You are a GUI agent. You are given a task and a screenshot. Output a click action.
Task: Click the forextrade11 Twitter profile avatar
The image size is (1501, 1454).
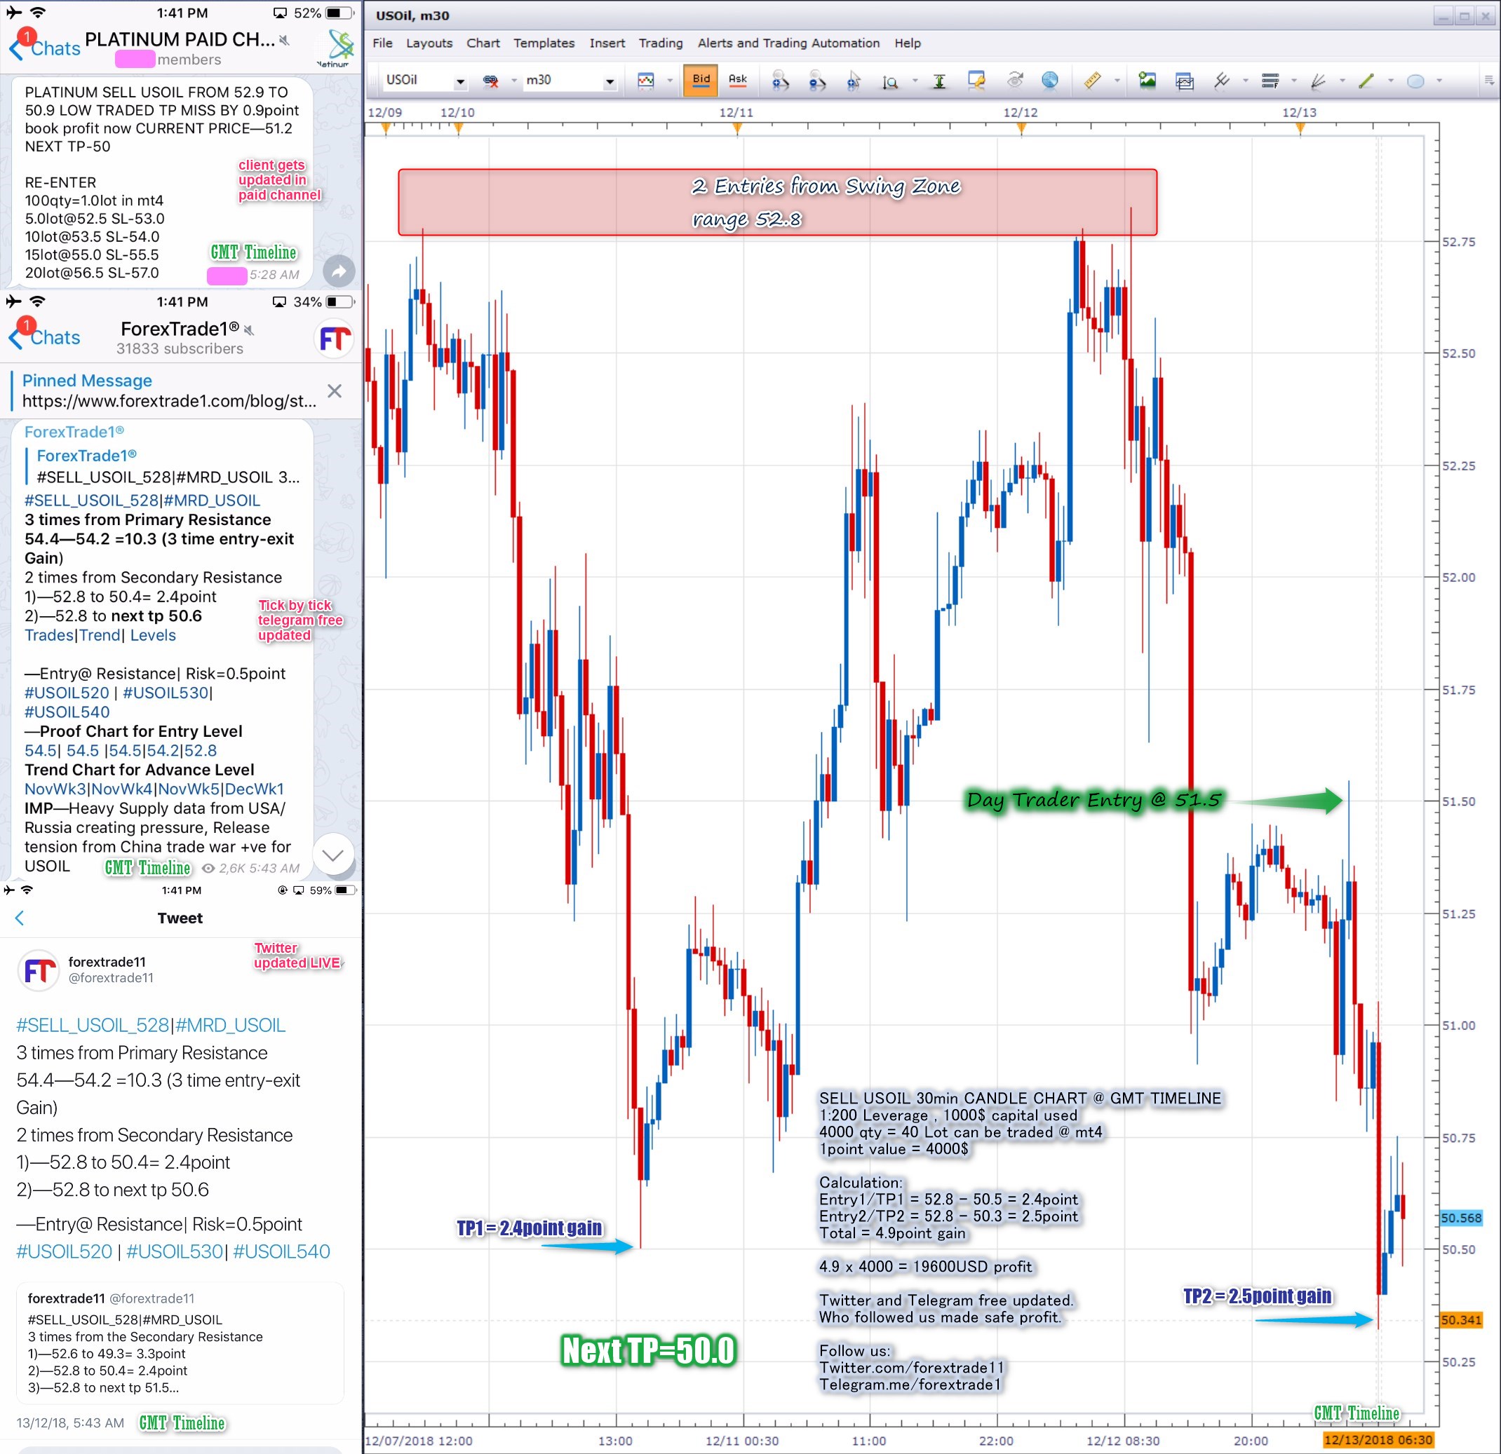tap(39, 970)
